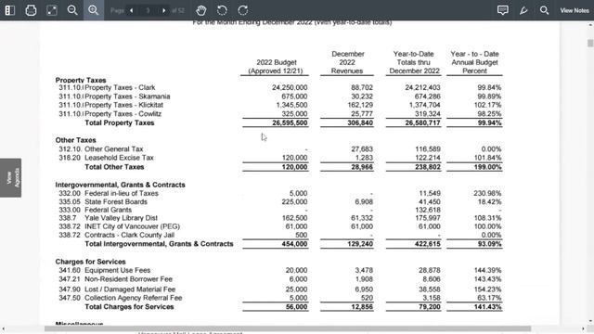
Task: Select 'Contracts - Clark County Jail' row
Action: [x=129, y=235]
